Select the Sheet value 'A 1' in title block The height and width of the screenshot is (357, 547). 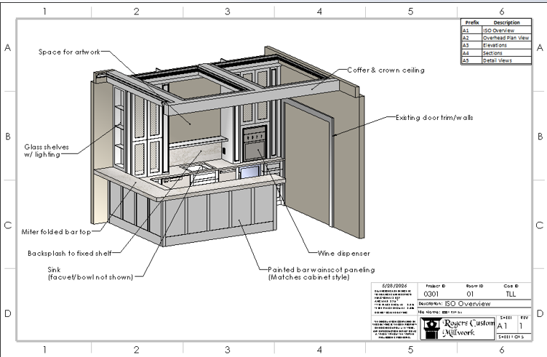point(503,326)
